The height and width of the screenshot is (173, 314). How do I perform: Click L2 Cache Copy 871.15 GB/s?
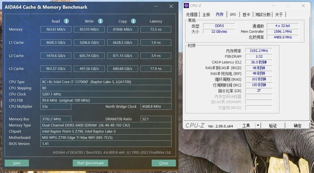[x=122, y=56]
